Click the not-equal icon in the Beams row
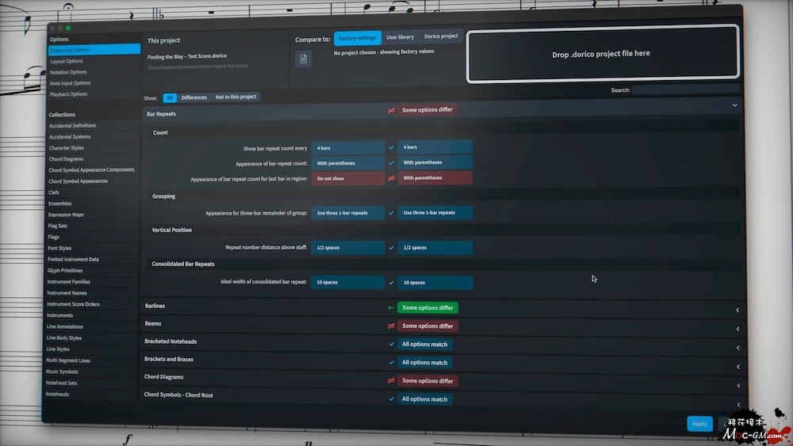 (x=391, y=326)
